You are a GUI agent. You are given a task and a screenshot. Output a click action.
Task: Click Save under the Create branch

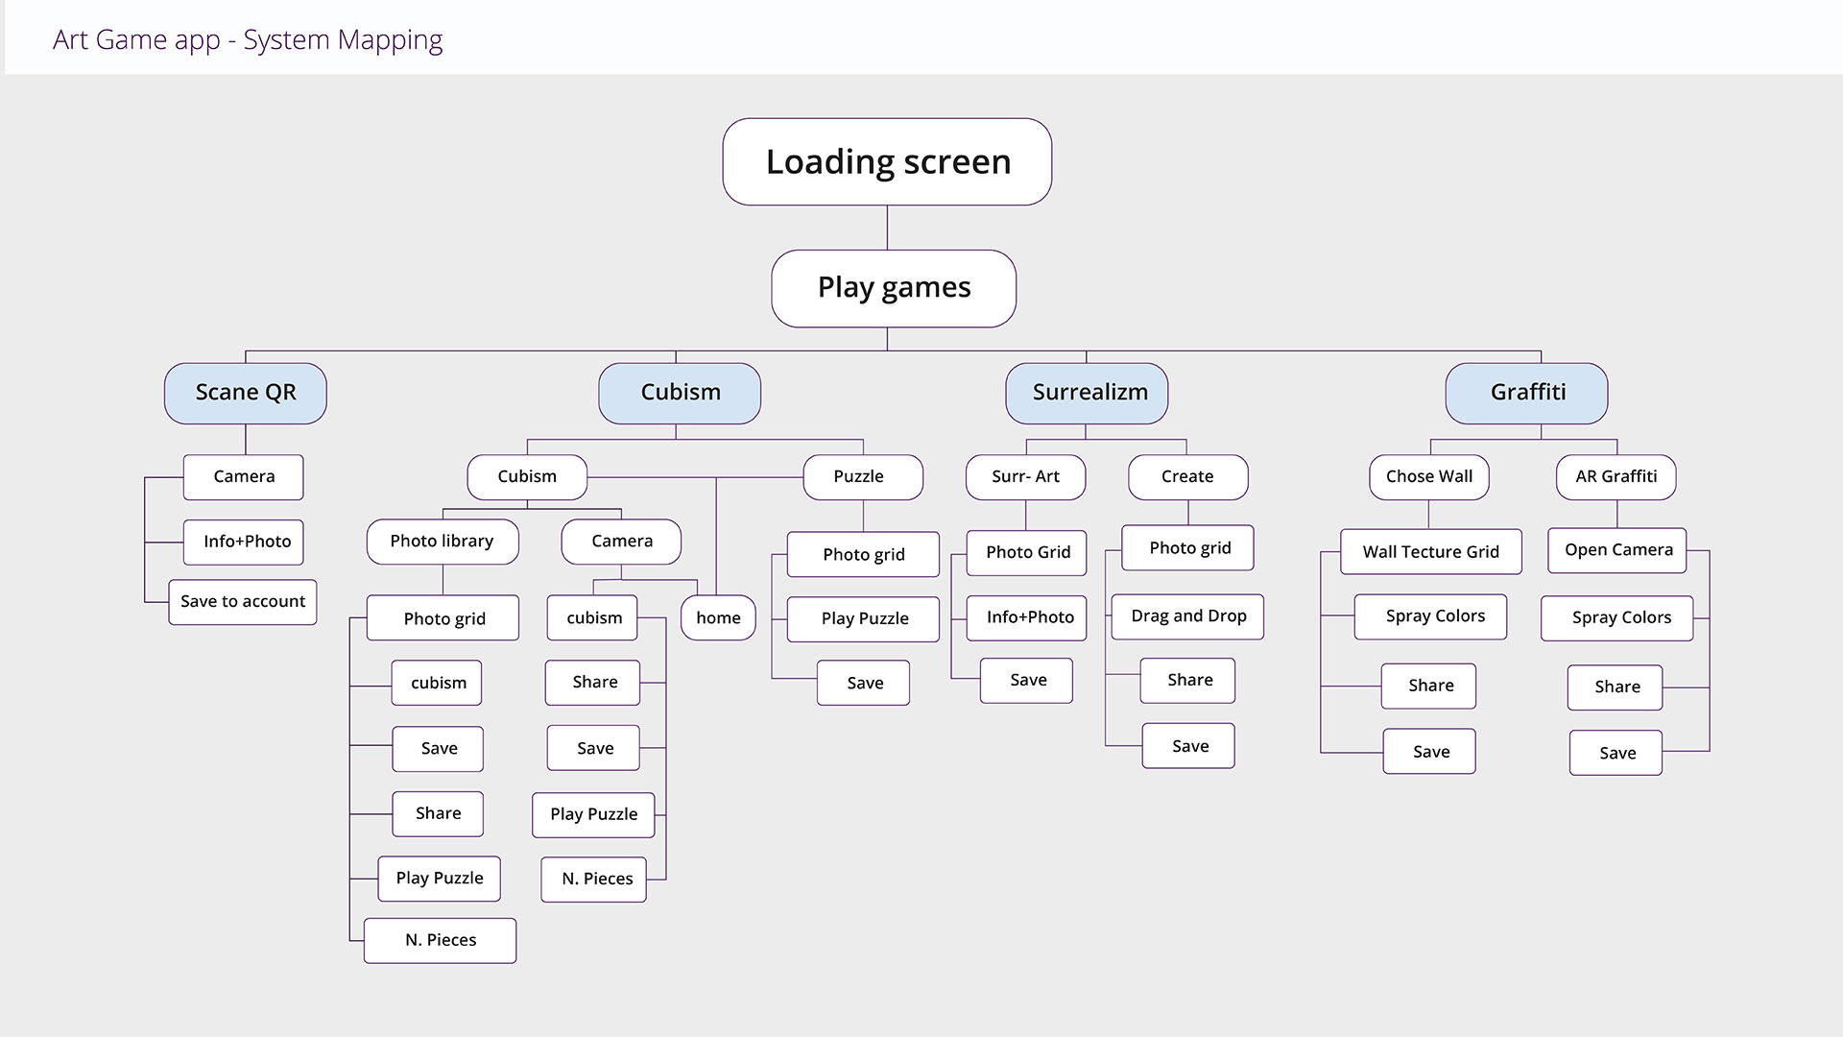[1188, 746]
